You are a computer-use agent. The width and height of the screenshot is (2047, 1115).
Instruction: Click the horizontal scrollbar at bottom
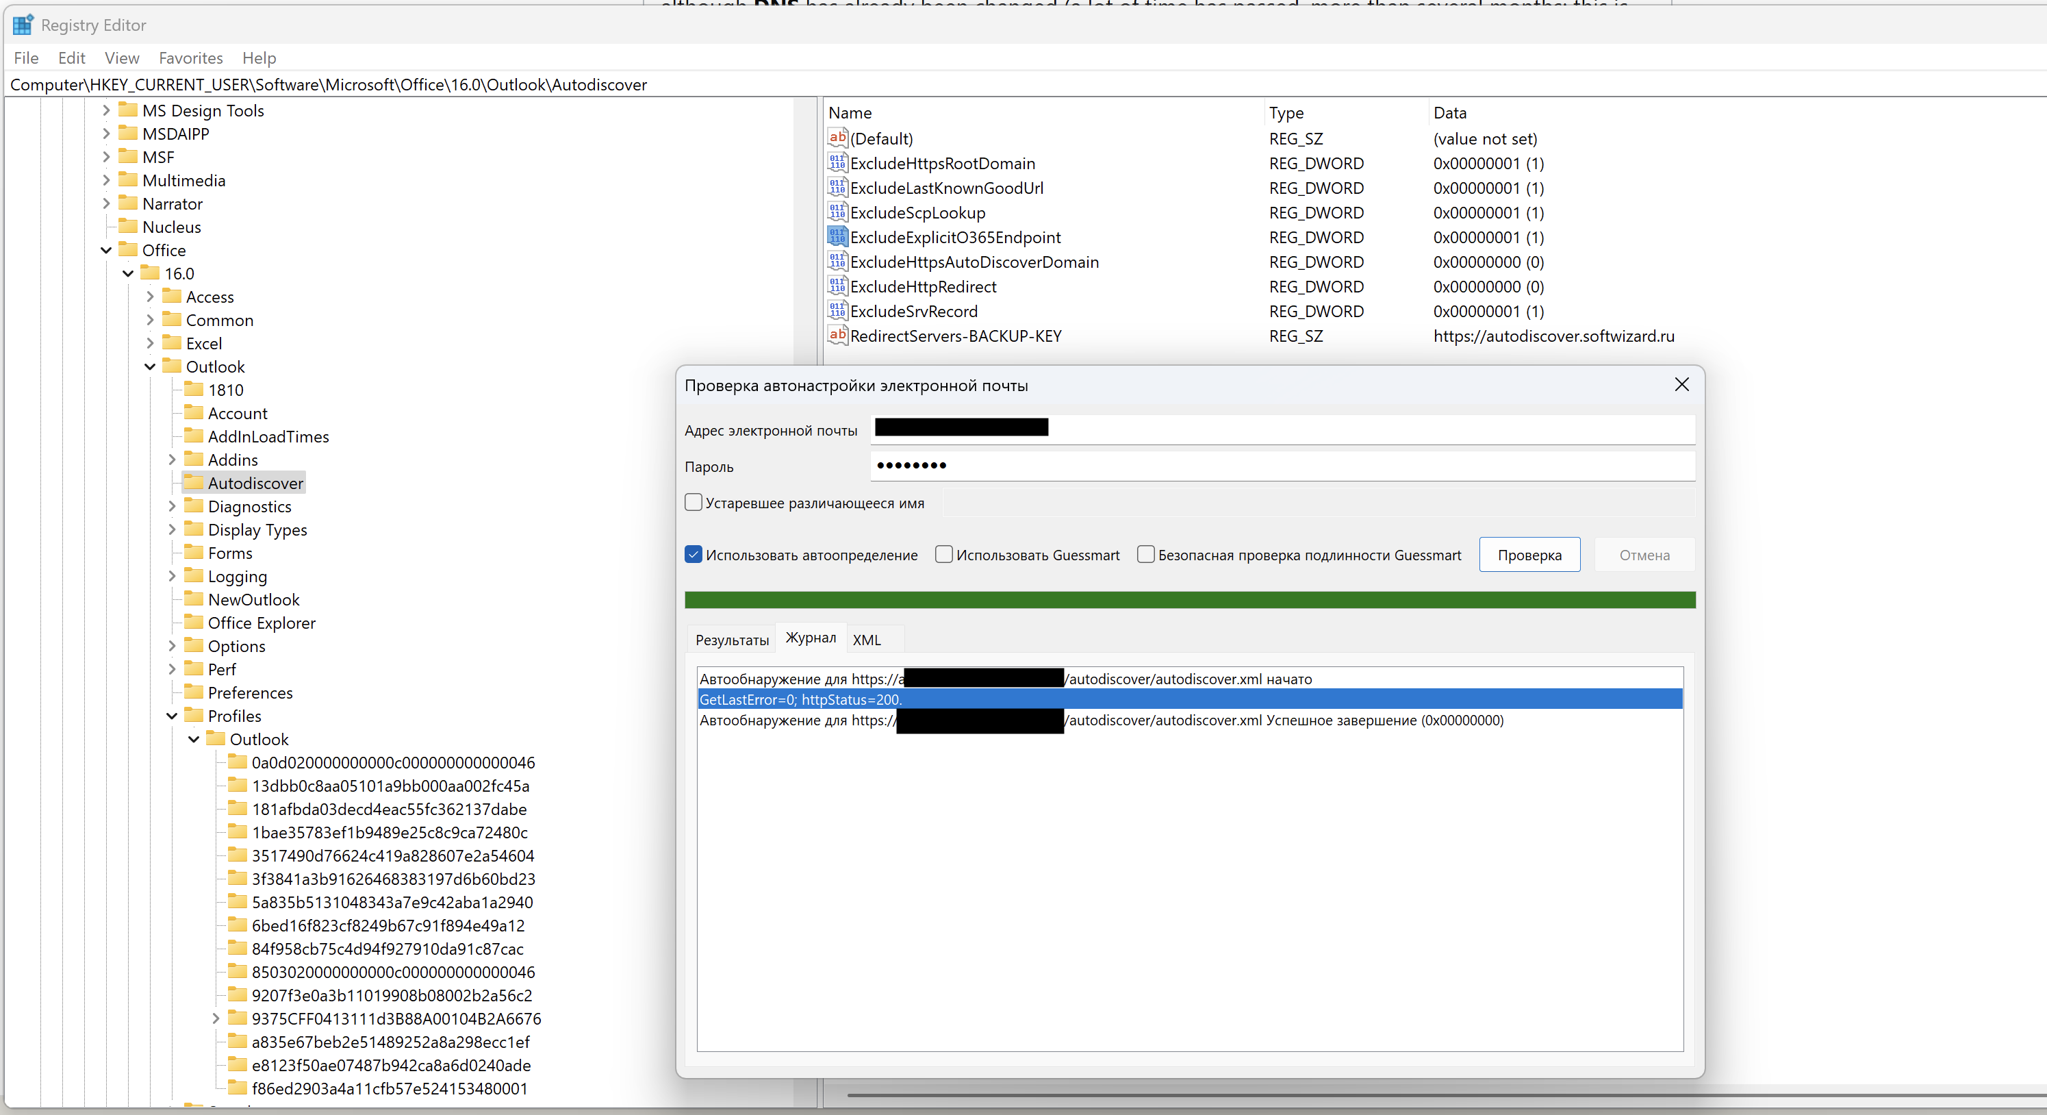[1446, 1095]
